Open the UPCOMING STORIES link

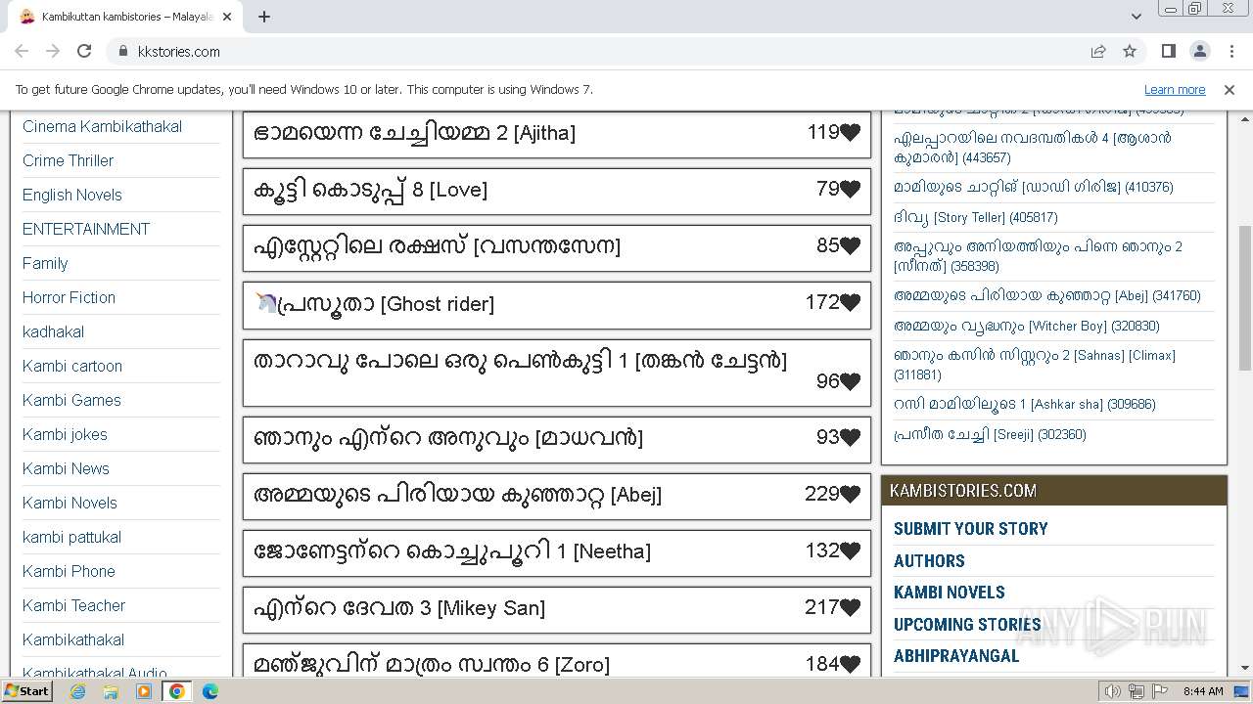(x=967, y=624)
